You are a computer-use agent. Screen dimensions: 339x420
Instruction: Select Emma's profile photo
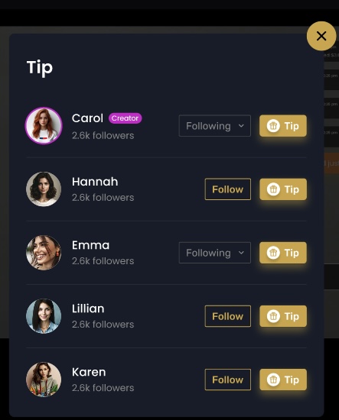44,253
